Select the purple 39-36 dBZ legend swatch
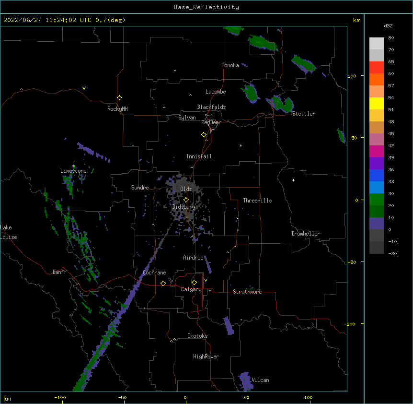Image resolution: width=413 pixels, height=404 pixels. point(377,164)
